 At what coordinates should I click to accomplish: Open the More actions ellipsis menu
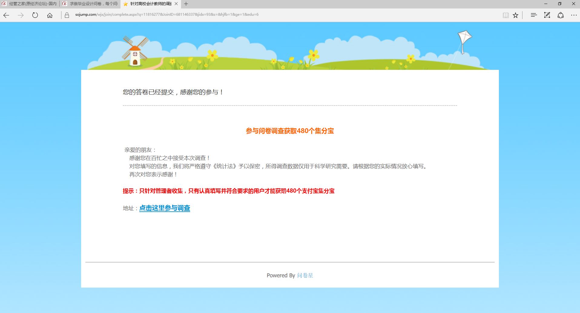tap(574, 15)
